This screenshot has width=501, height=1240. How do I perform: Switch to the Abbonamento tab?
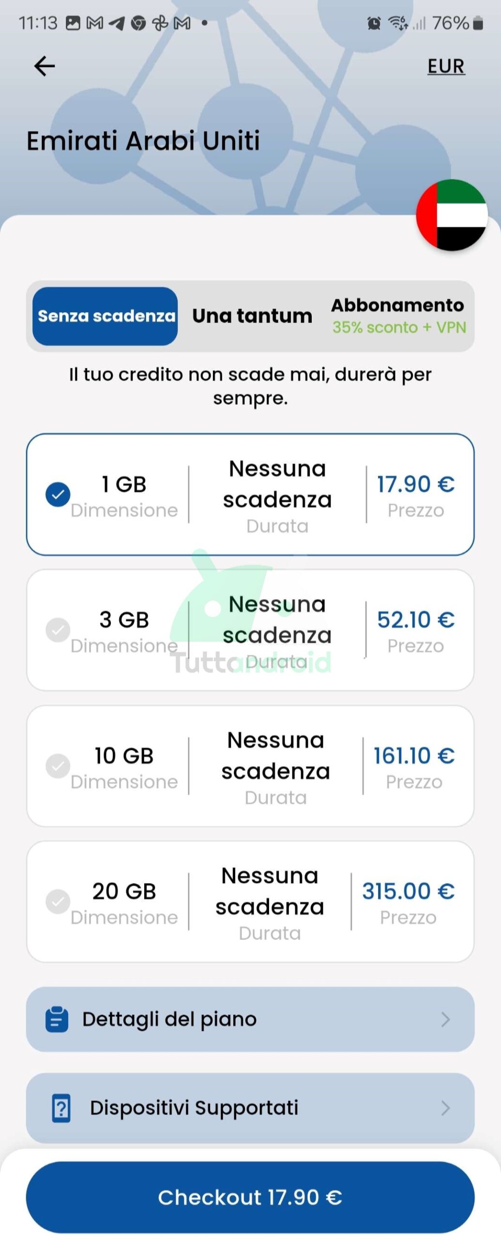tap(398, 316)
